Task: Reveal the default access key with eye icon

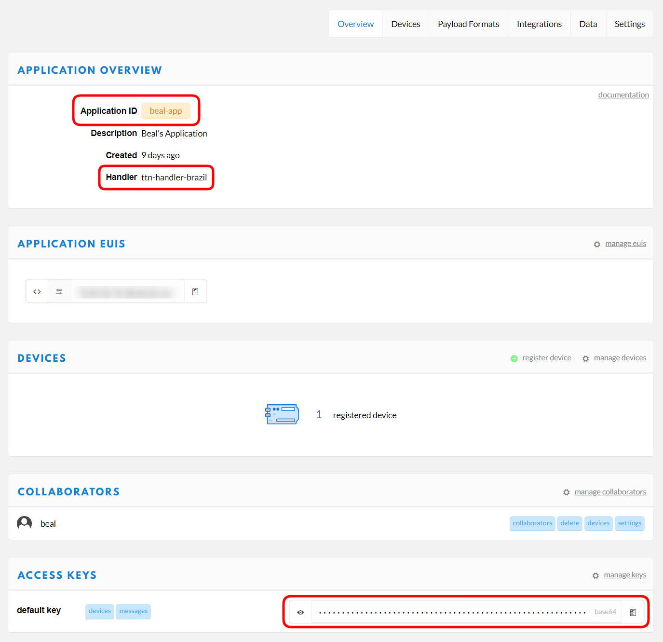Action: (x=300, y=612)
